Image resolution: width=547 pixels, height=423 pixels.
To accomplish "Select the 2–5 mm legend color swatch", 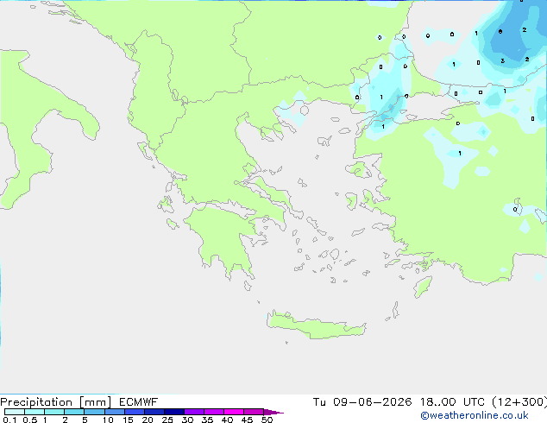I will [74, 412].
